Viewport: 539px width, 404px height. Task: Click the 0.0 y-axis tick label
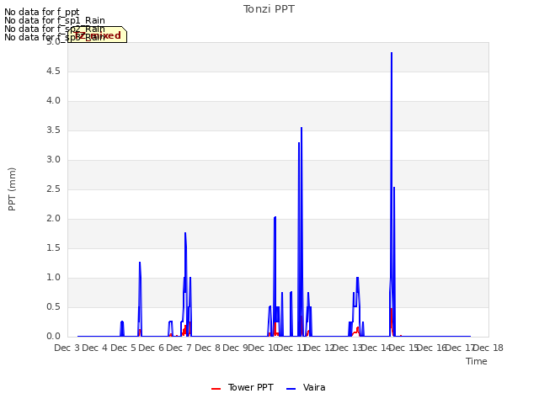click(53, 337)
